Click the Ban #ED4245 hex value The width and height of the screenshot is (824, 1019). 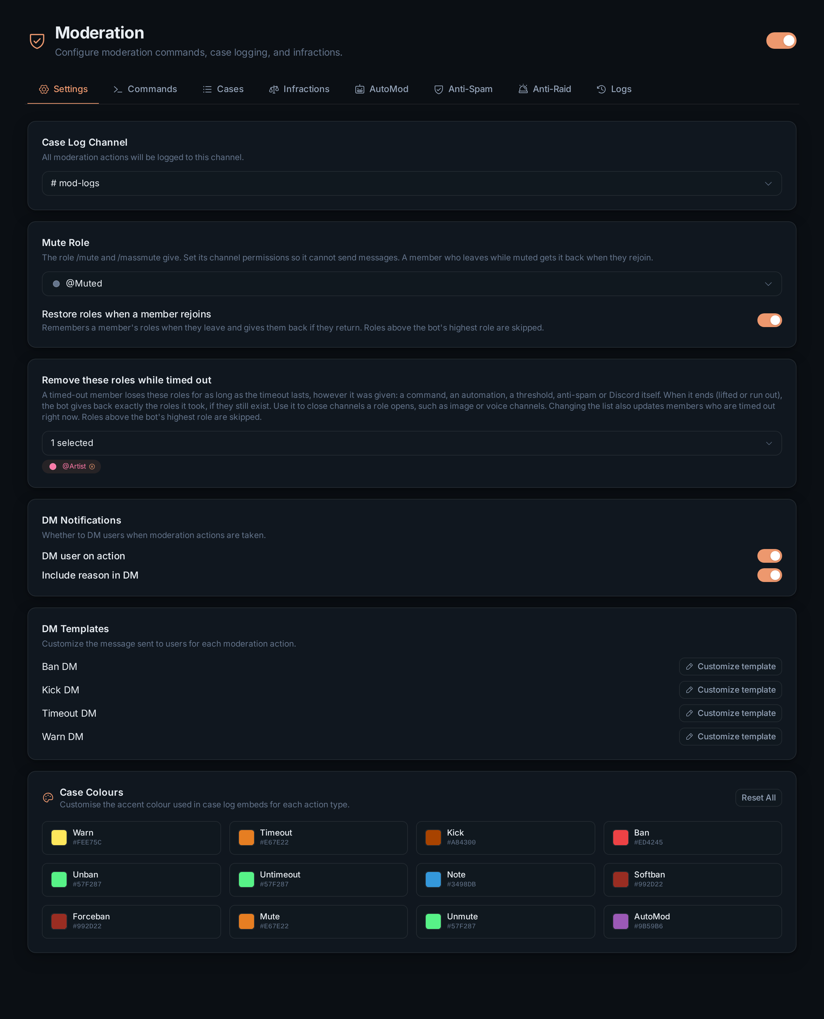[x=648, y=842]
